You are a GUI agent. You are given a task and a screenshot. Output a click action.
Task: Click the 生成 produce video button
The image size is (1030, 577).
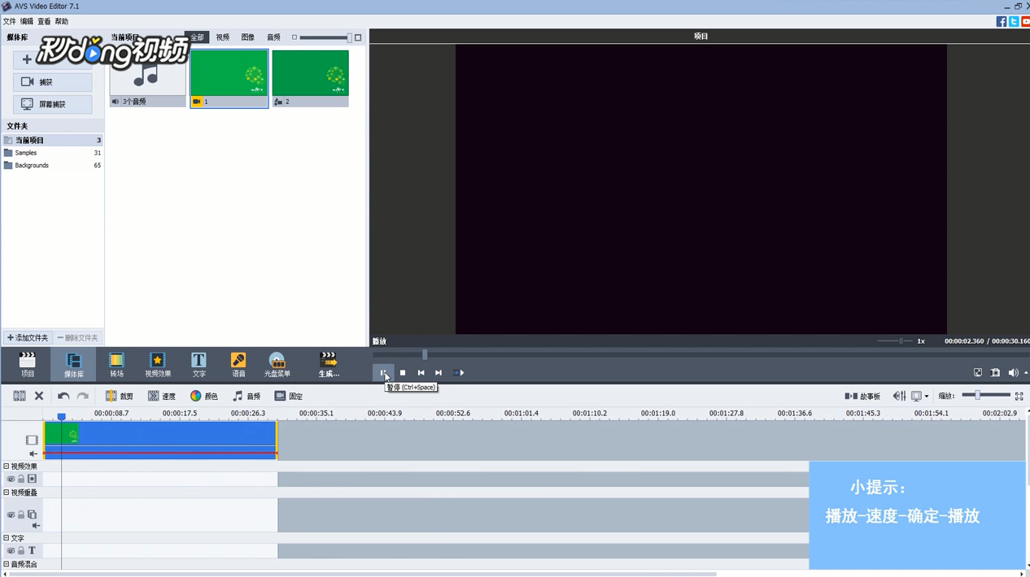[x=329, y=364]
